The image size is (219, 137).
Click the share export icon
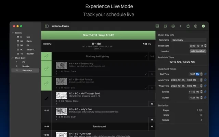point(188,26)
